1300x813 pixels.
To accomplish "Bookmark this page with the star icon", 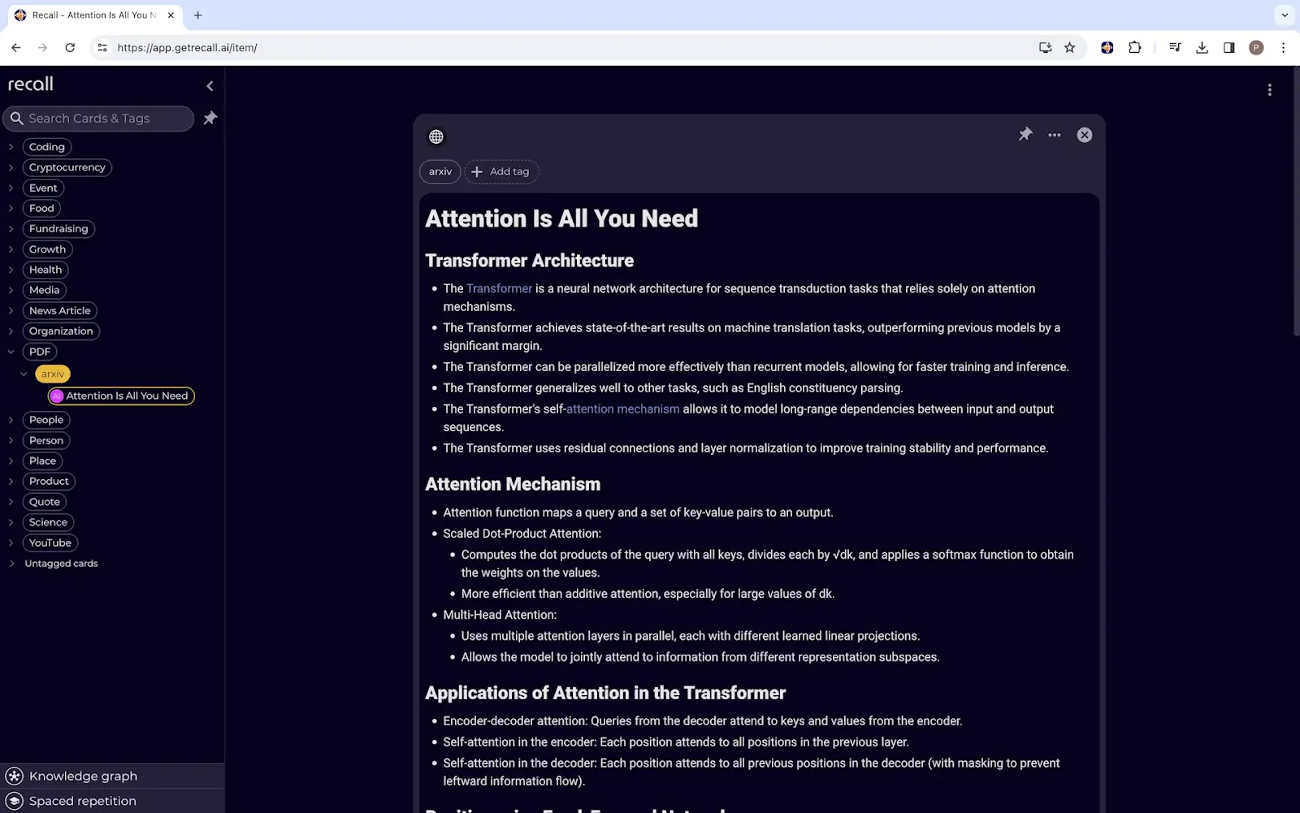I will [1070, 48].
